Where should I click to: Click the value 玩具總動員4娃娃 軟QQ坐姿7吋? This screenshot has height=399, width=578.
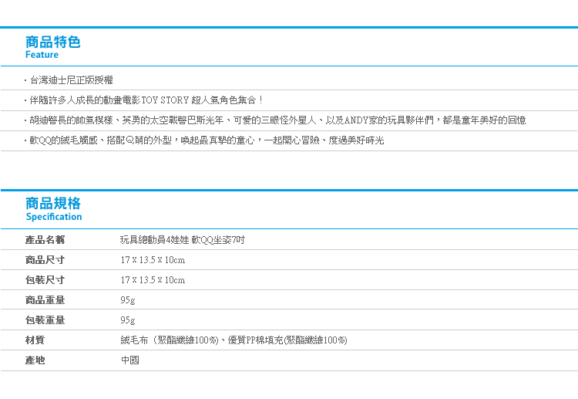[x=183, y=240]
